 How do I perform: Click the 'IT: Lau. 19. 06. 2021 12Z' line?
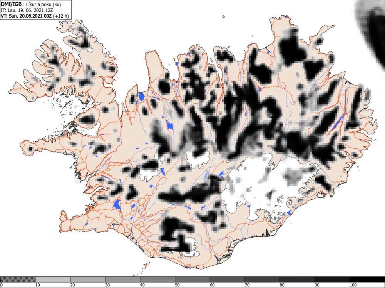click(x=27, y=10)
